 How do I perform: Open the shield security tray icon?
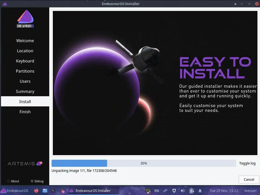(x=174, y=191)
